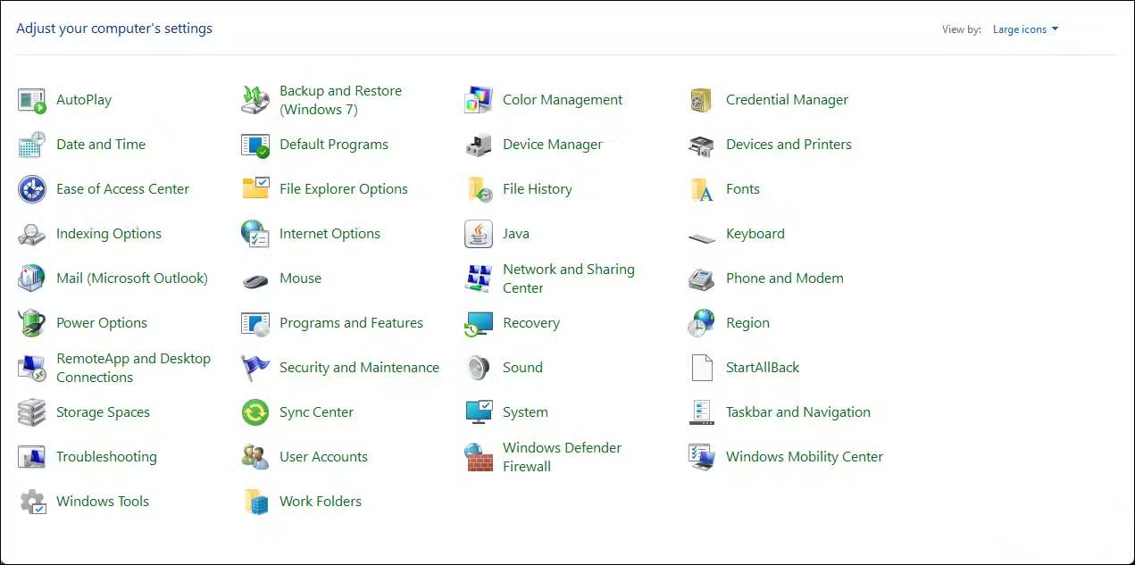Screen dimensions: 1135x565
Task: Open the Mouse settings applet
Action: [300, 278]
